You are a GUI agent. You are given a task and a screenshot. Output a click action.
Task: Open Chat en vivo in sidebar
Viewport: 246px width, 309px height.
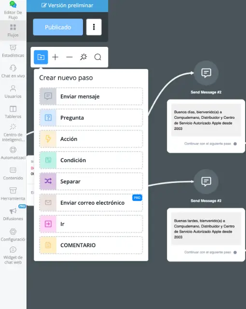[13, 71]
